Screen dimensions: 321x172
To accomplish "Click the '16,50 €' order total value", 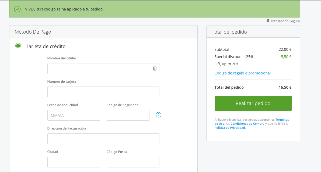I will click(x=285, y=87).
